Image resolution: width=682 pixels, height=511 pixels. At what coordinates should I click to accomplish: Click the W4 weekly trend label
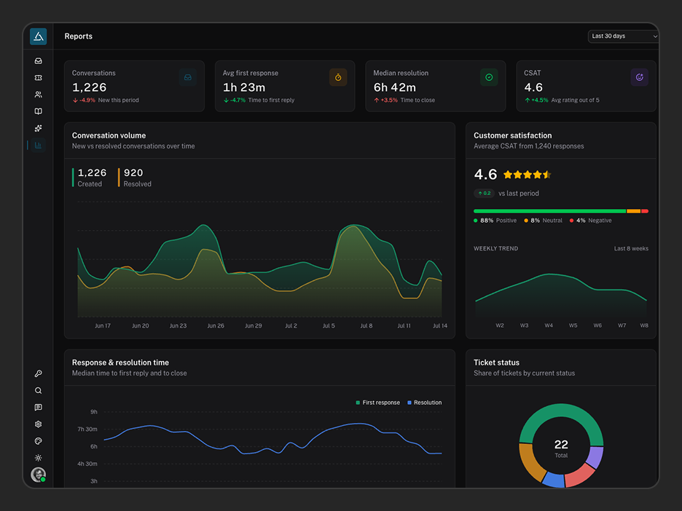click(x=549, y=325)
